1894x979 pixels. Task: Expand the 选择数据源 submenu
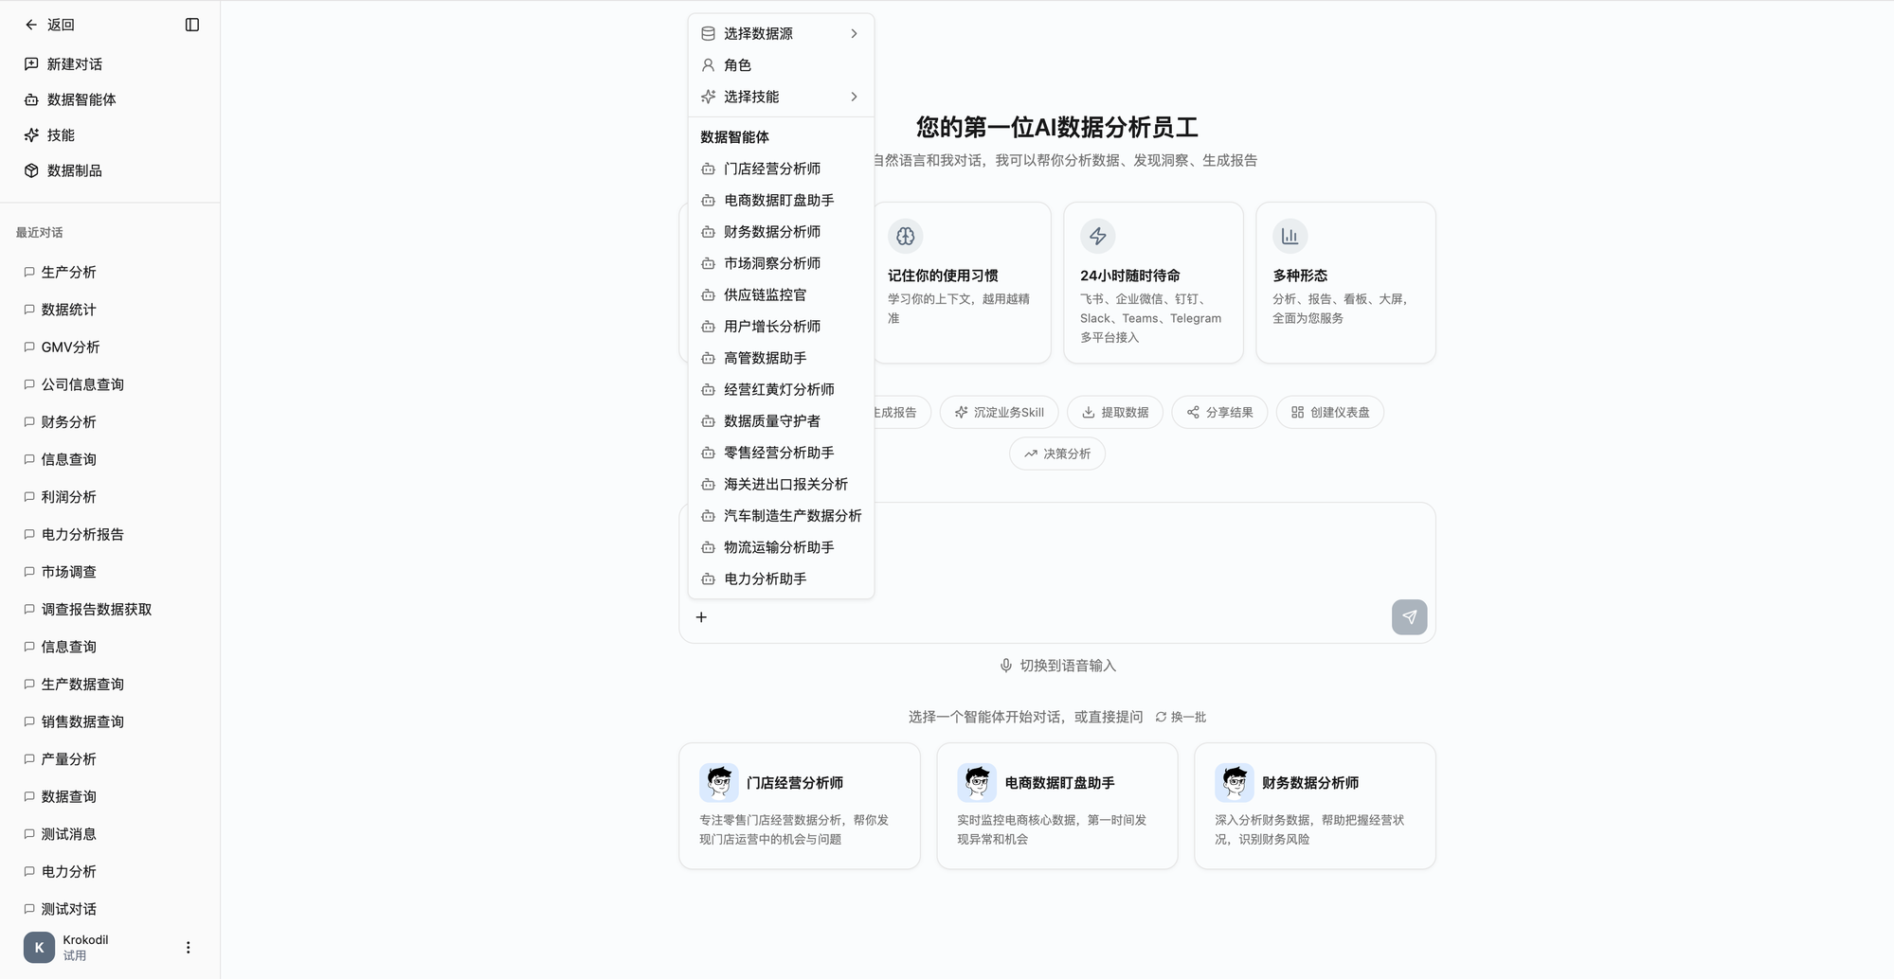point(779,33)
